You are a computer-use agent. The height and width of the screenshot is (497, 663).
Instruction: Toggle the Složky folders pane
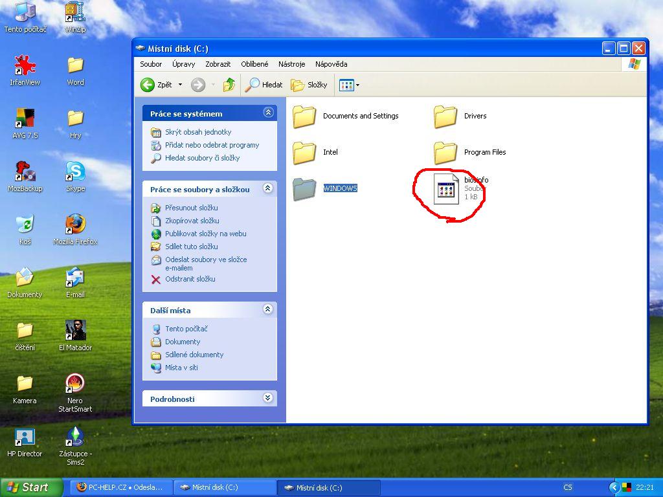point(309,85)
